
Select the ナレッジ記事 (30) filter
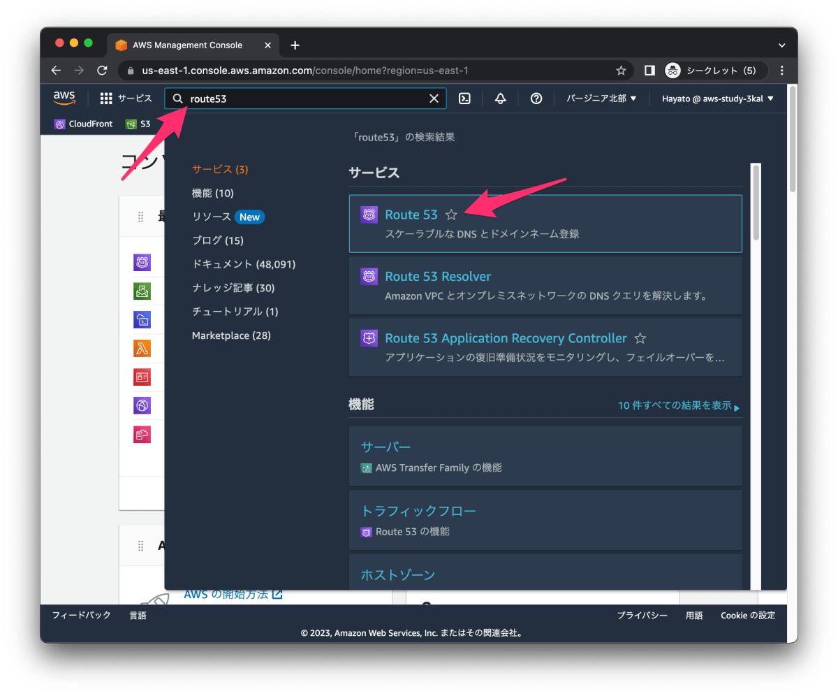click(x=233, y=288)
